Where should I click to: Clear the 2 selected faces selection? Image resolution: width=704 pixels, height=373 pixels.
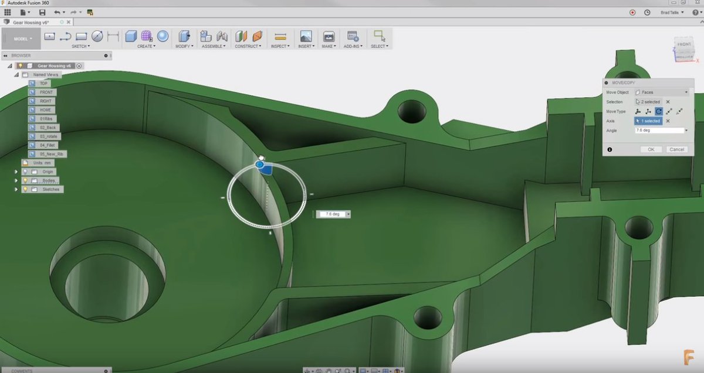pyautogui.click(x=668, y=102)
